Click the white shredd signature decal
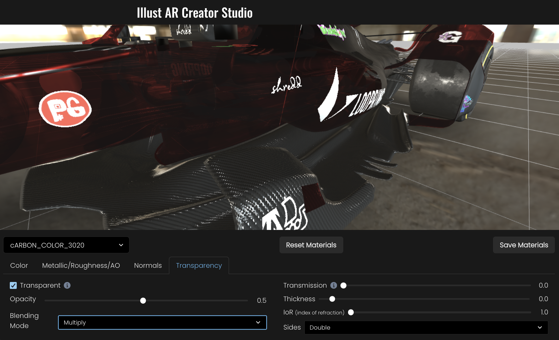The width and height of the screenshot is (559, 340). (x=286, y=85)
